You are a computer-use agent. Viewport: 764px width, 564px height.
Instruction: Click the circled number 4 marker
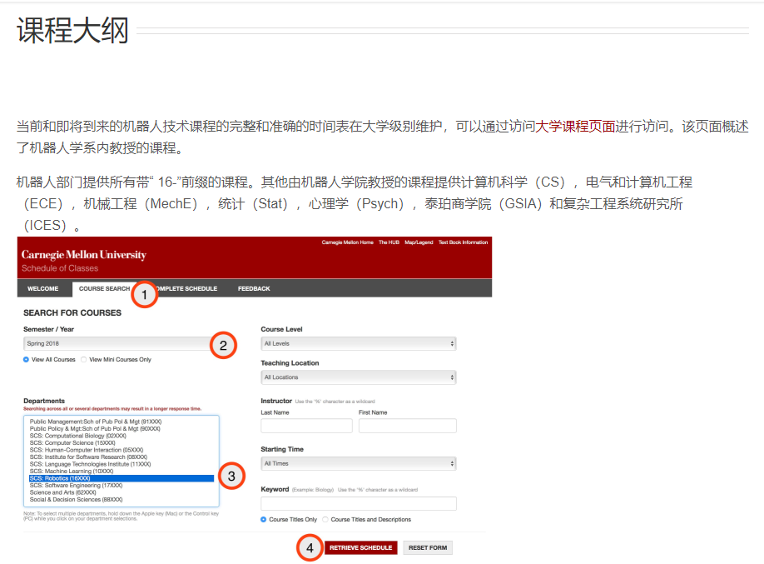point(310,548)
